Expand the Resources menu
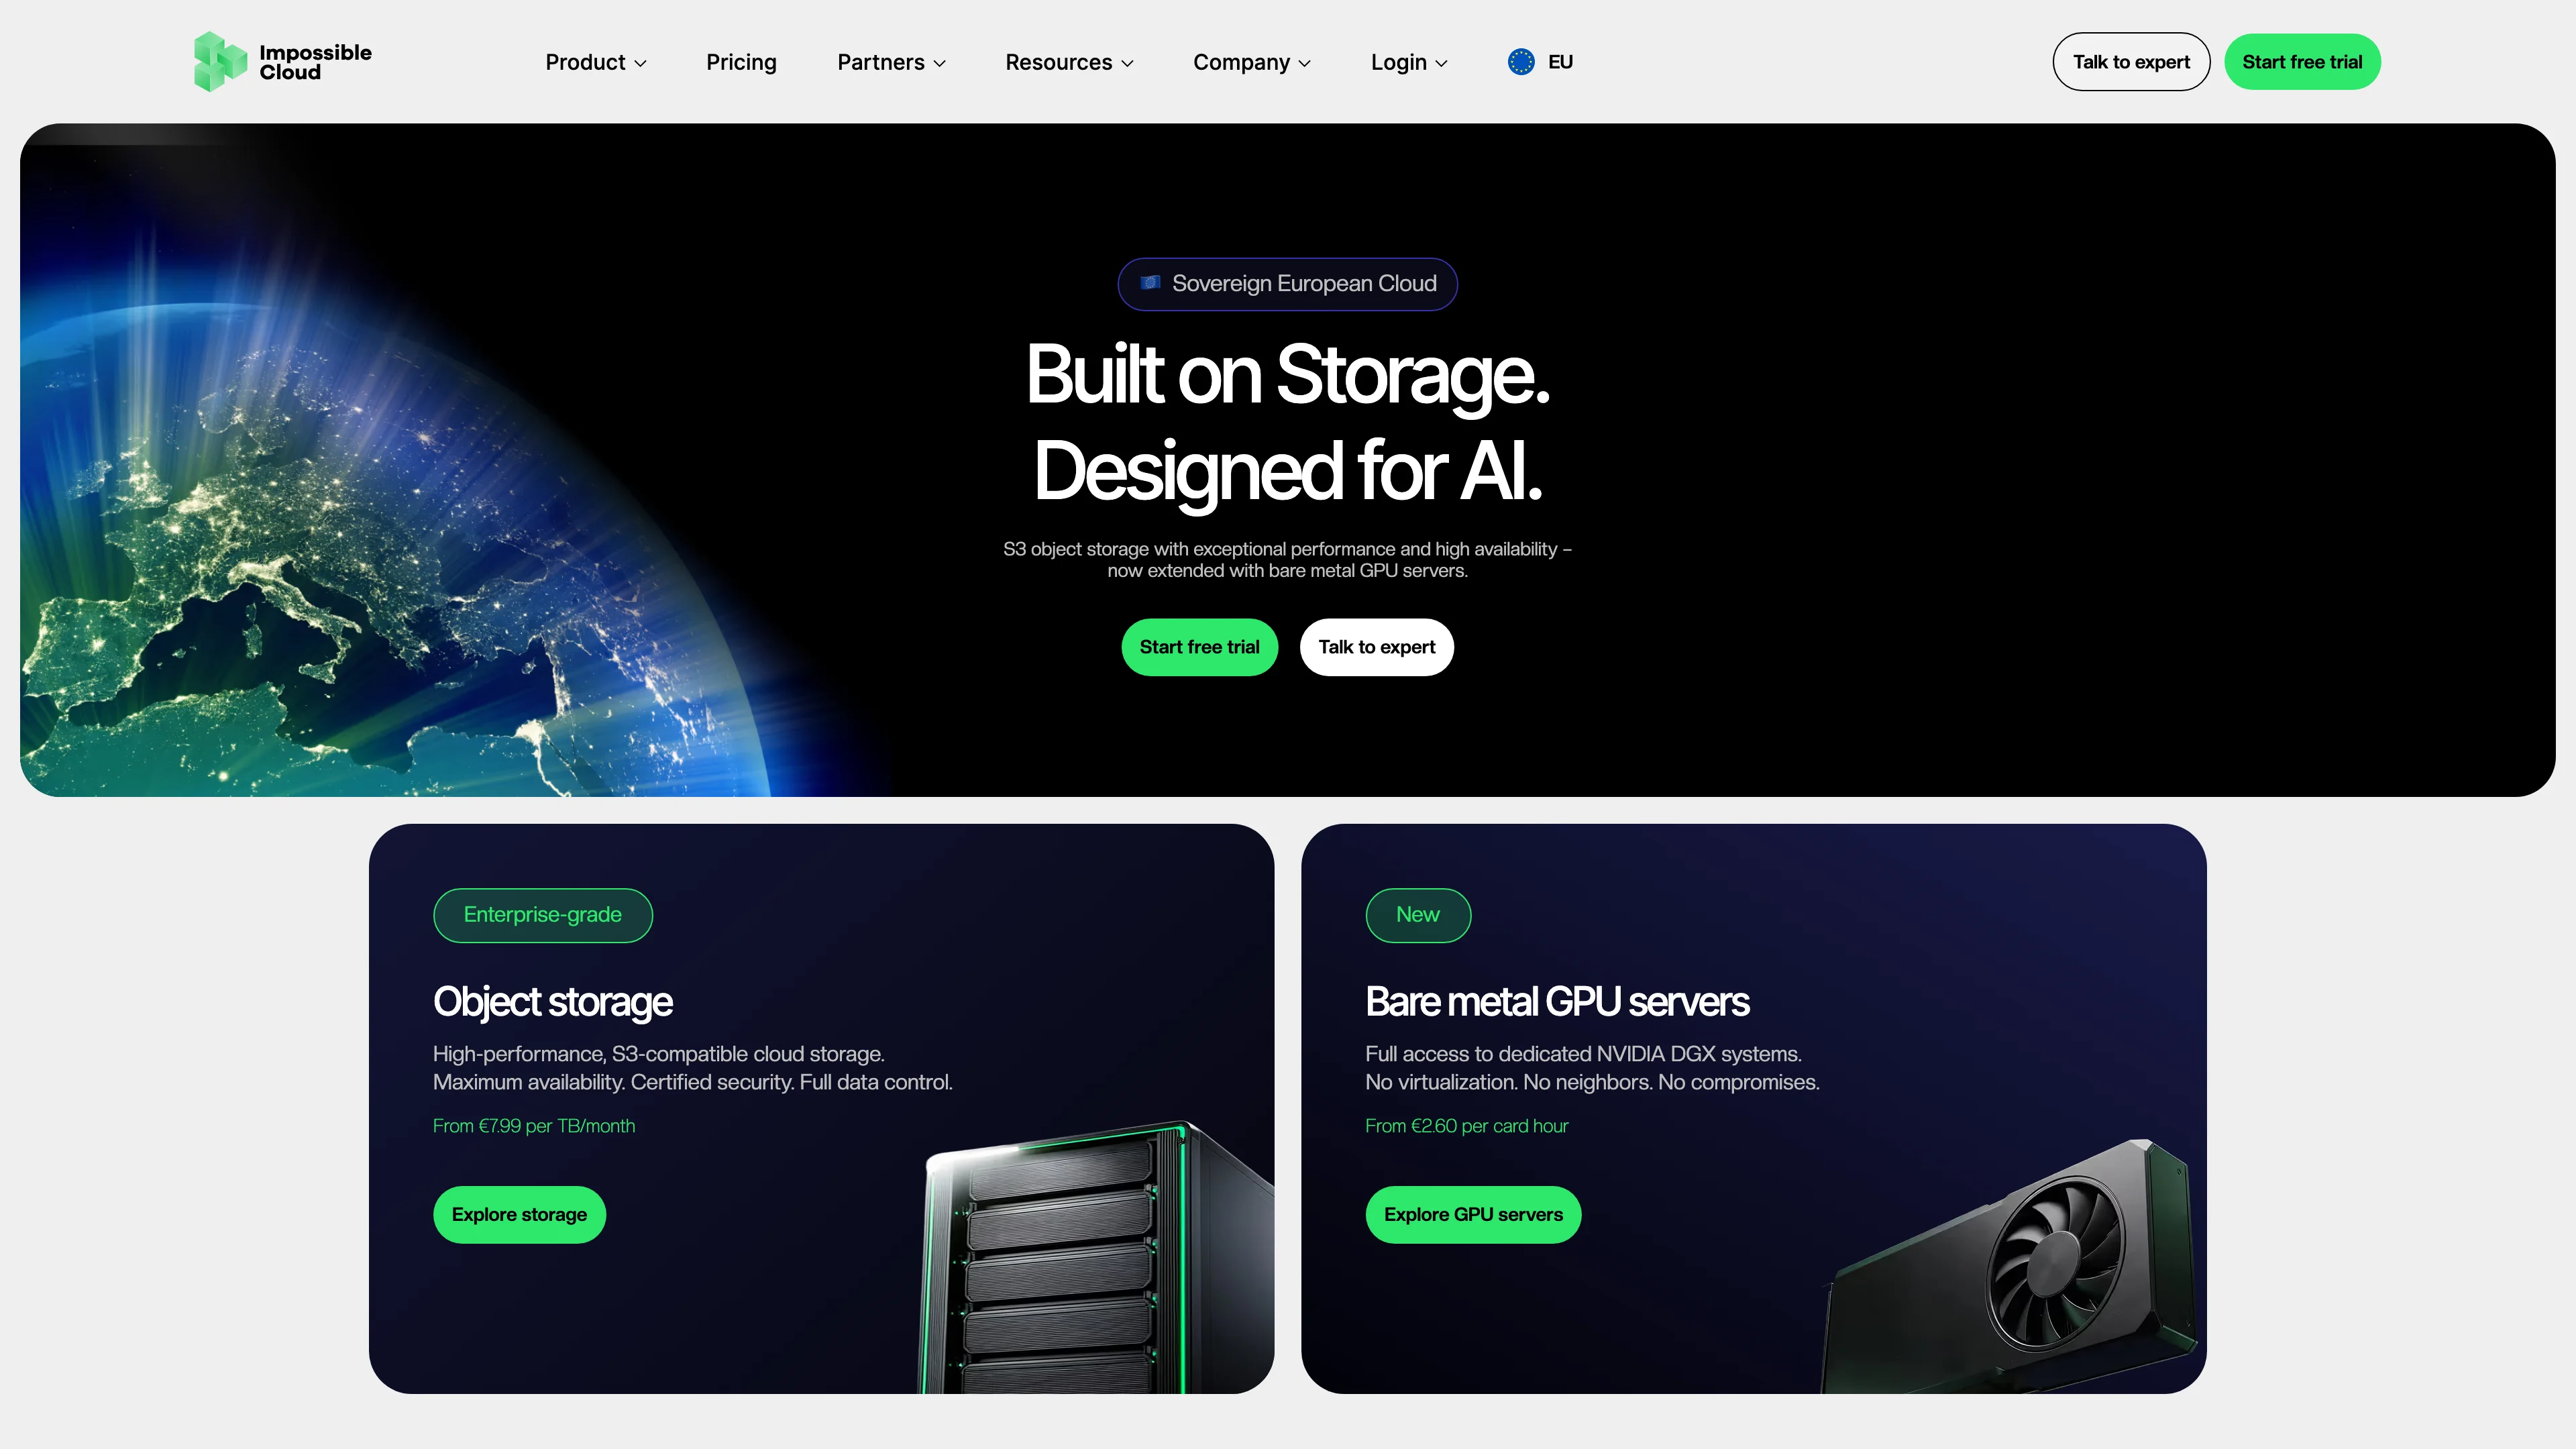 (x=1069, y=62)
